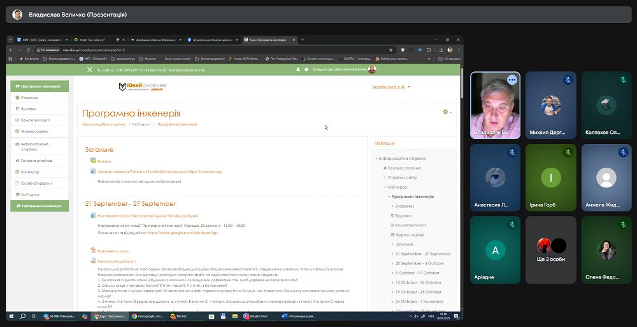Viewport: 637px width, 327px height.
Task: Open Windows search icon in taskbar
Action: (x=23, y=316)
